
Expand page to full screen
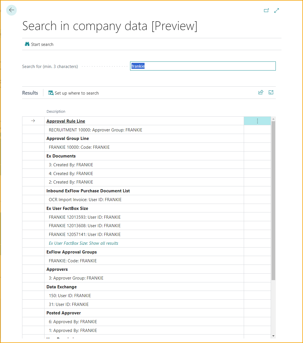point(277,10)
